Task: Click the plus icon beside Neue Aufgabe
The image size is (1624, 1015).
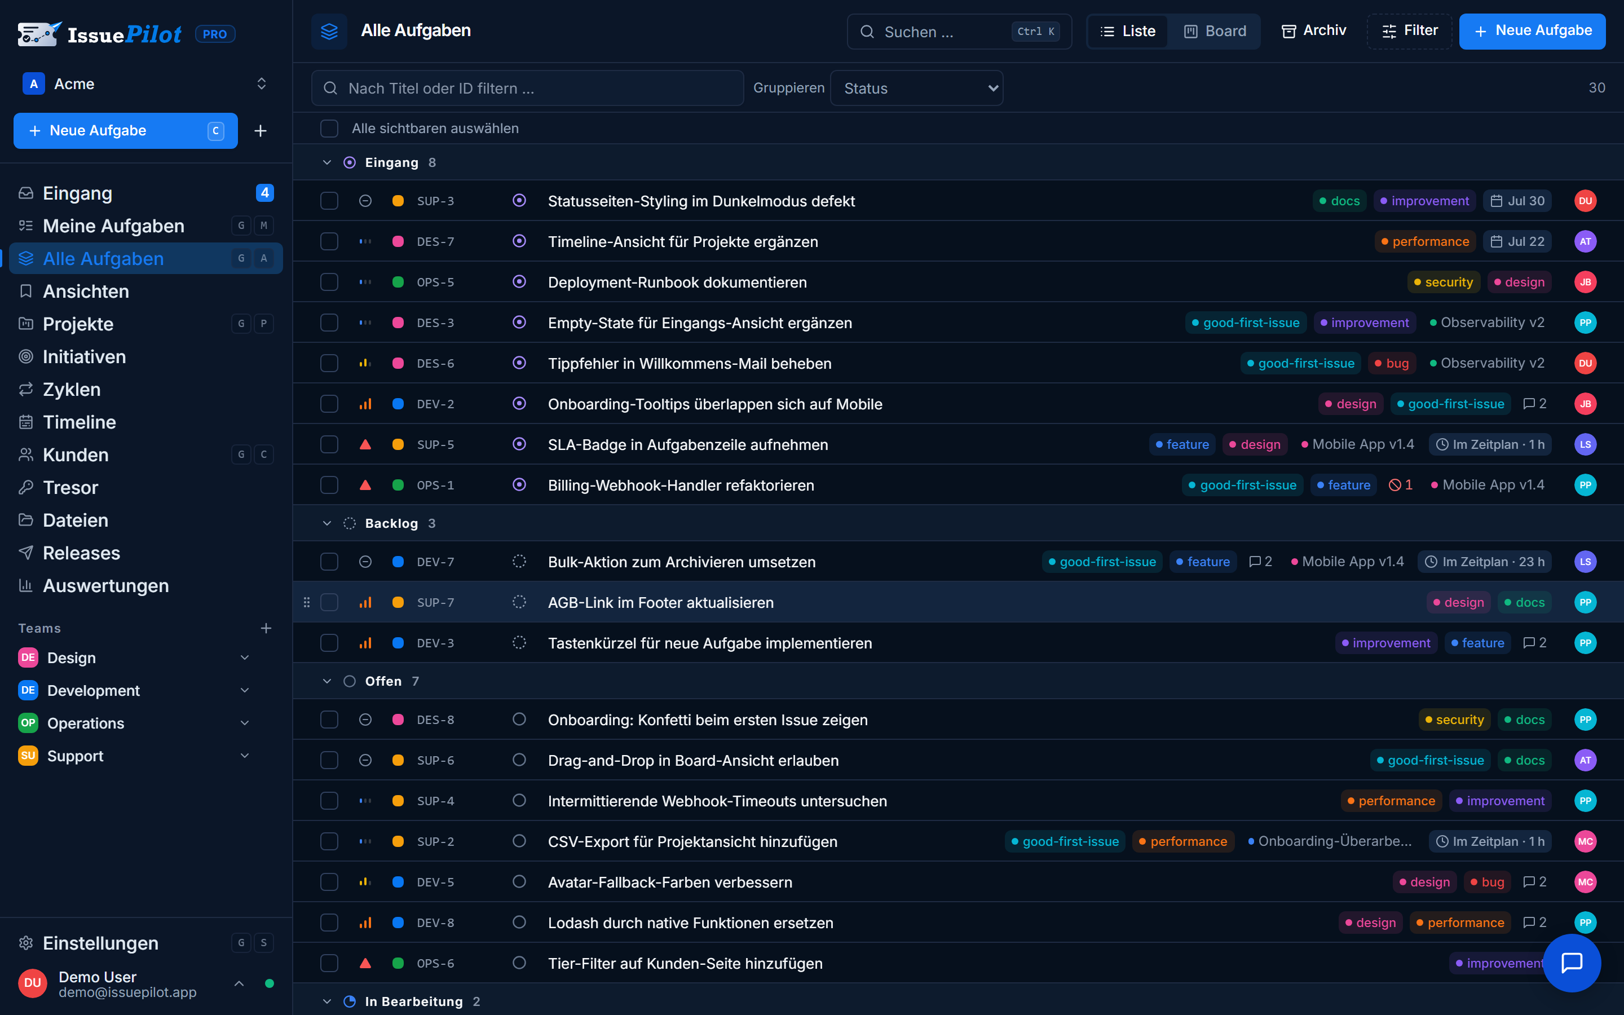Action: coord(261,131)
